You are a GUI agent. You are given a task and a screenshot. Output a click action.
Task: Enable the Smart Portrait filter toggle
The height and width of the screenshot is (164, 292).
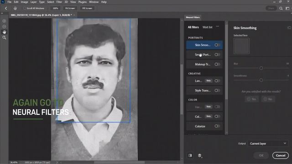217,55
